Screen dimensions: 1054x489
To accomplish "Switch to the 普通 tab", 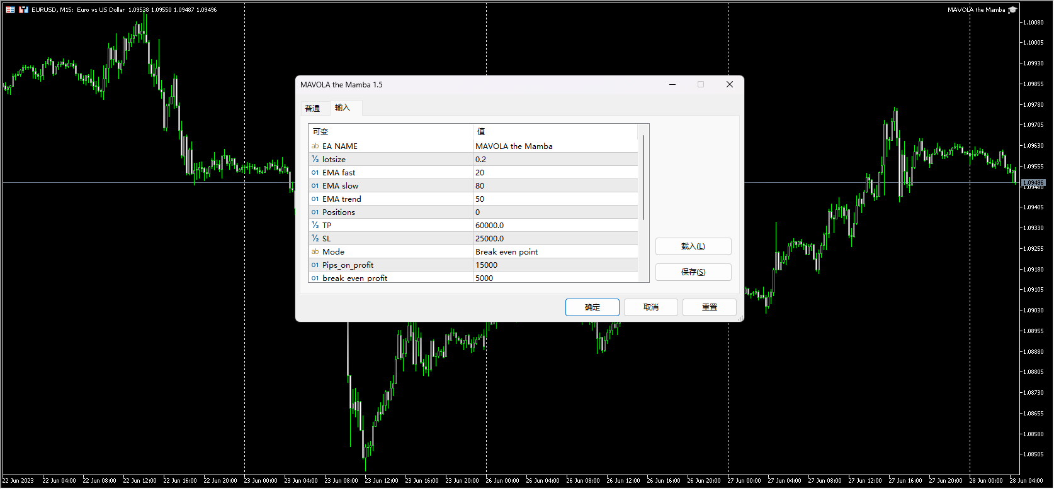I will click(x=312, y=108).
